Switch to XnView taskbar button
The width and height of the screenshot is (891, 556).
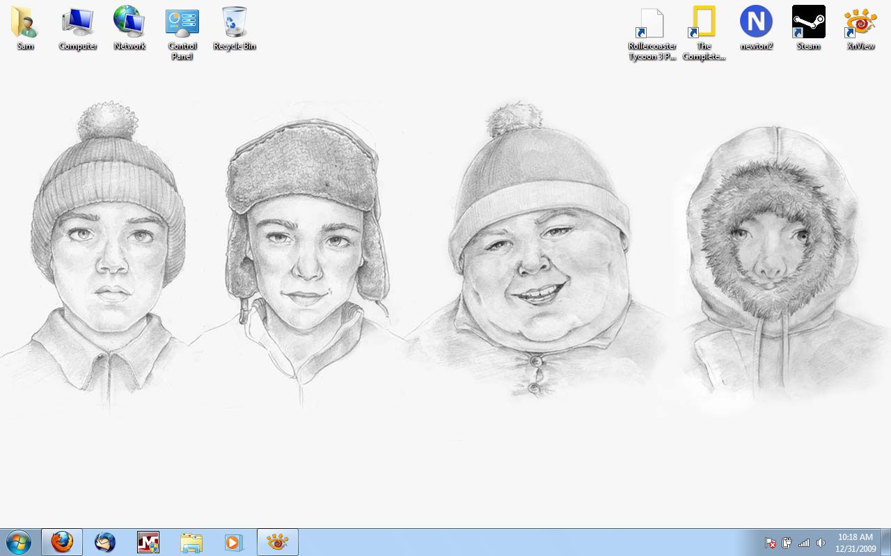(278, 542)
